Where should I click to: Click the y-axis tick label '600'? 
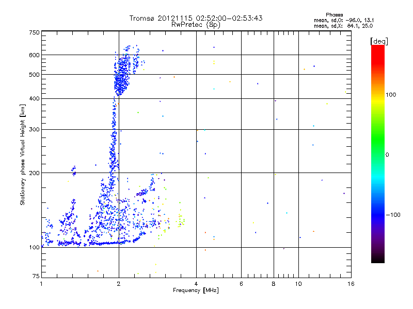[34, 55]
